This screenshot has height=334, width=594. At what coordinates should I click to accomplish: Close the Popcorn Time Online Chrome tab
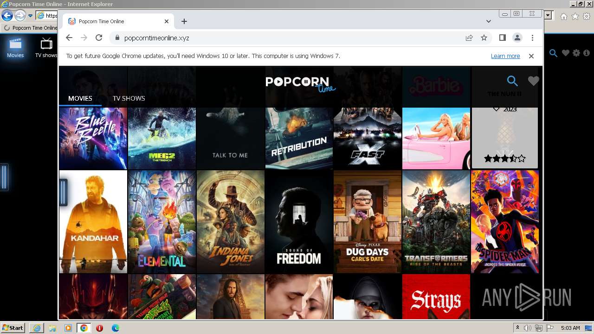pos(167,21)
